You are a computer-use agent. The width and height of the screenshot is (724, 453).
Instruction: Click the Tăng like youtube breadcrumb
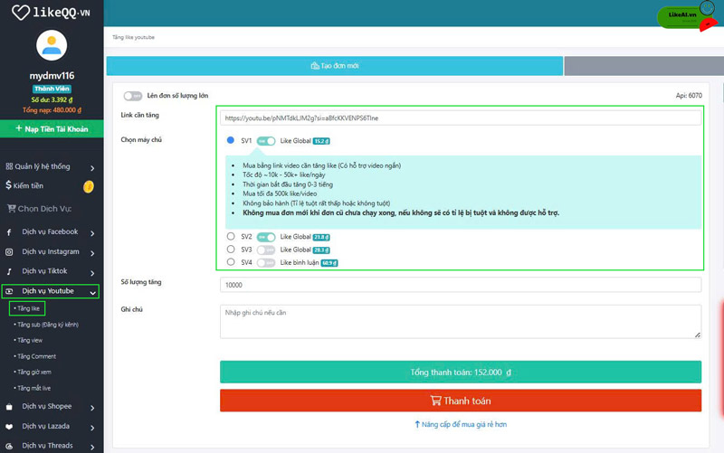(133, 37)
